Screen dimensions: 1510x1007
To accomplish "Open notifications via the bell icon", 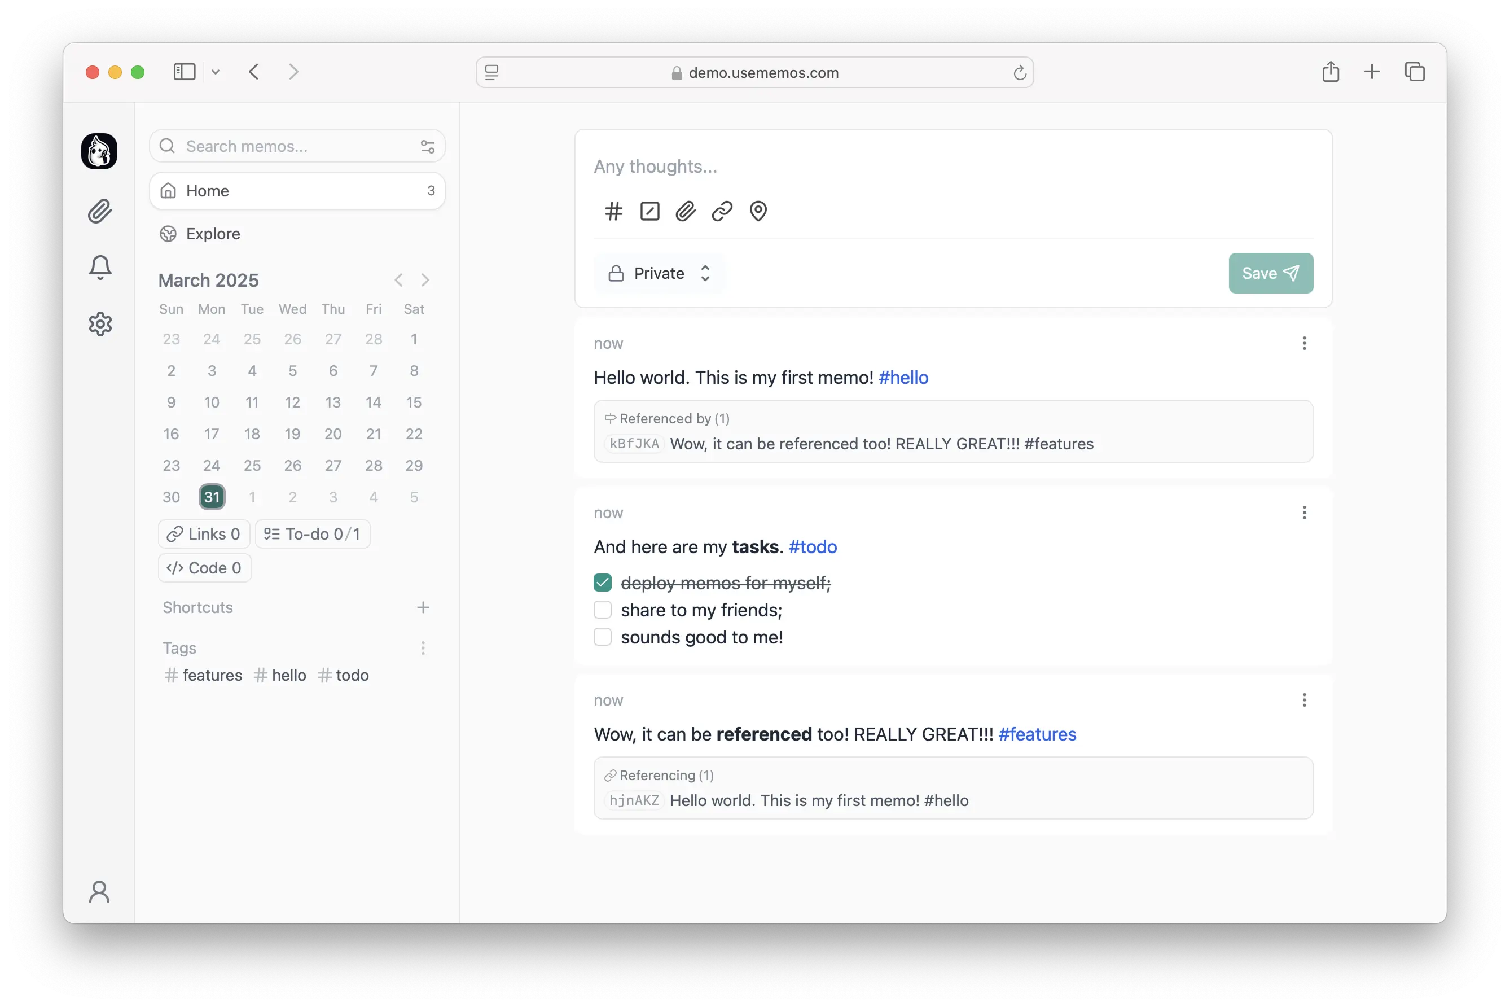I will point(100,267).
